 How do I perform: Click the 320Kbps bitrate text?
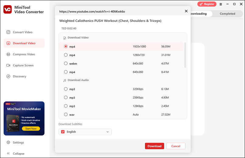[x=138, y=89]
